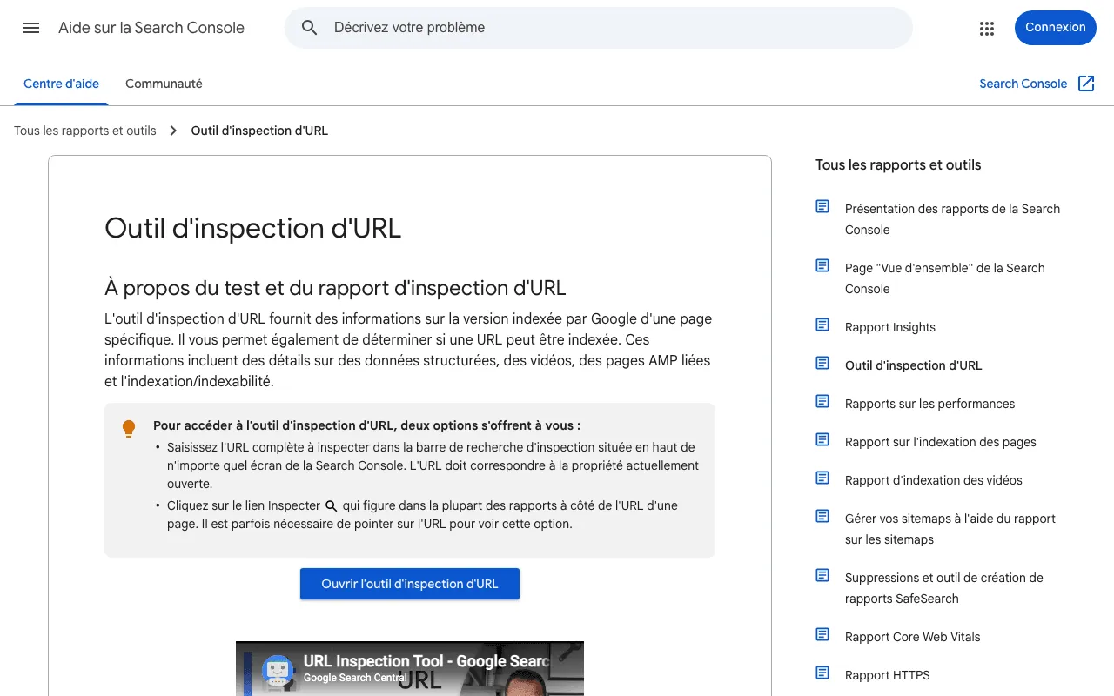Click document icon beside Suppressions et outil

[x=822, y=575]
